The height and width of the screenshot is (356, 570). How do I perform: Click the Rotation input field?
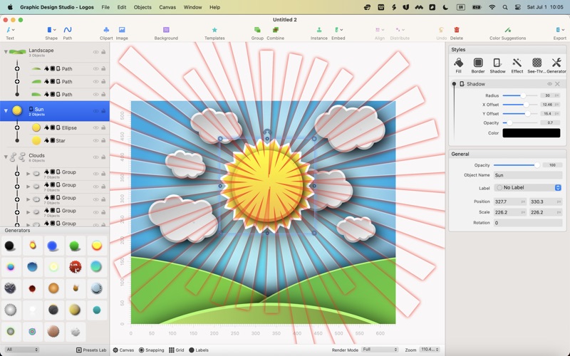coord(527,223)
